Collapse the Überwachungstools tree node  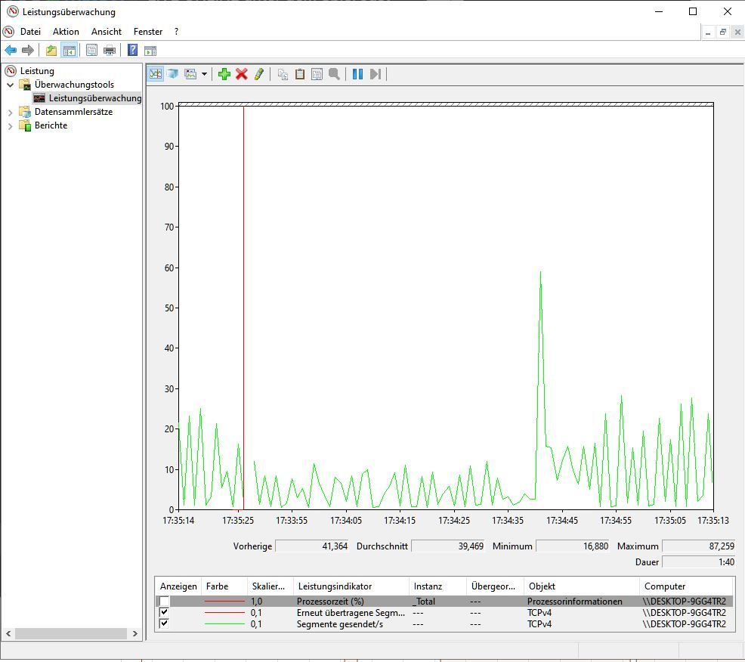(10, 85)
